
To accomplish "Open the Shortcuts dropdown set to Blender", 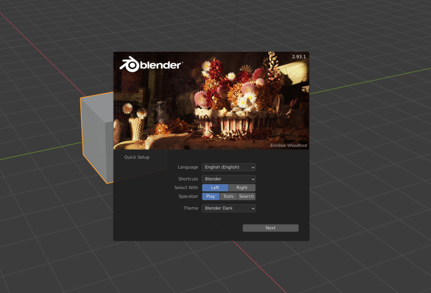I will pos(229,179).
